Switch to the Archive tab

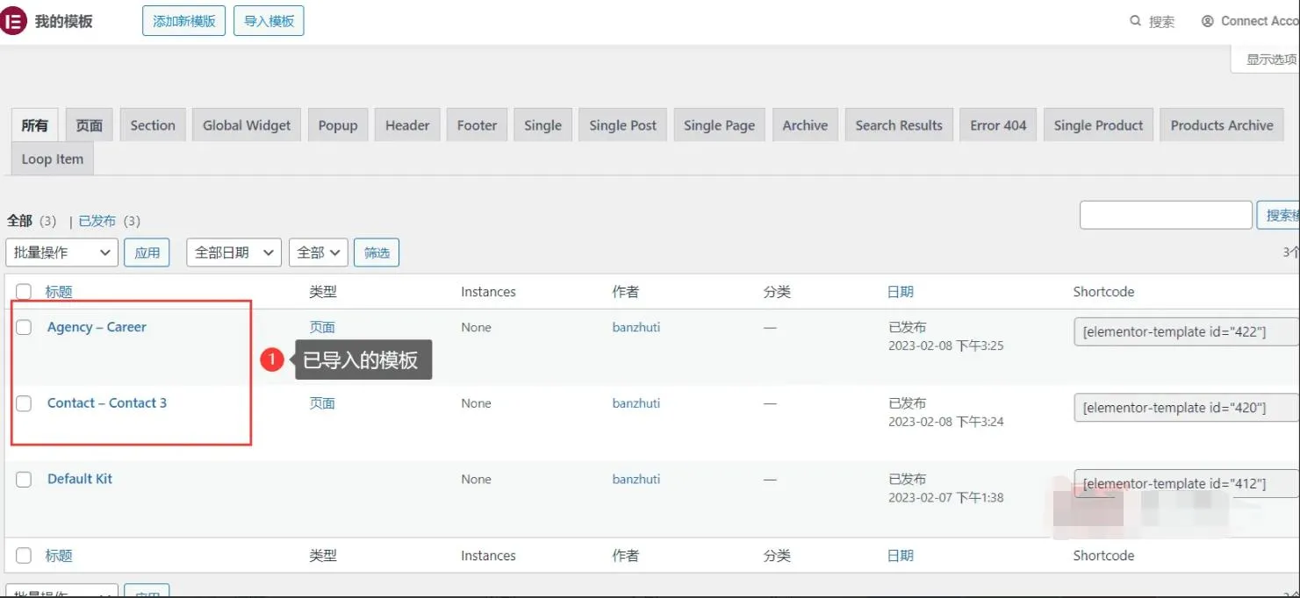(805, 125)
